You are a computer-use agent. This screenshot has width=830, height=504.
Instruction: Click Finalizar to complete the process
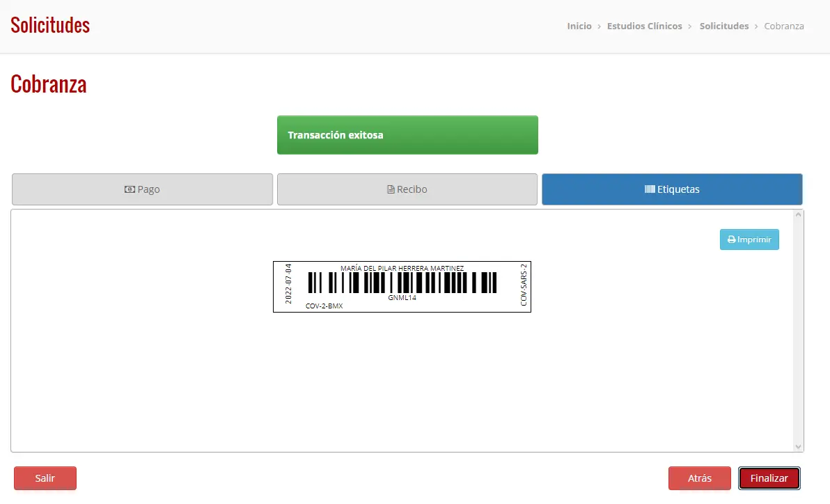pos(769,478)
